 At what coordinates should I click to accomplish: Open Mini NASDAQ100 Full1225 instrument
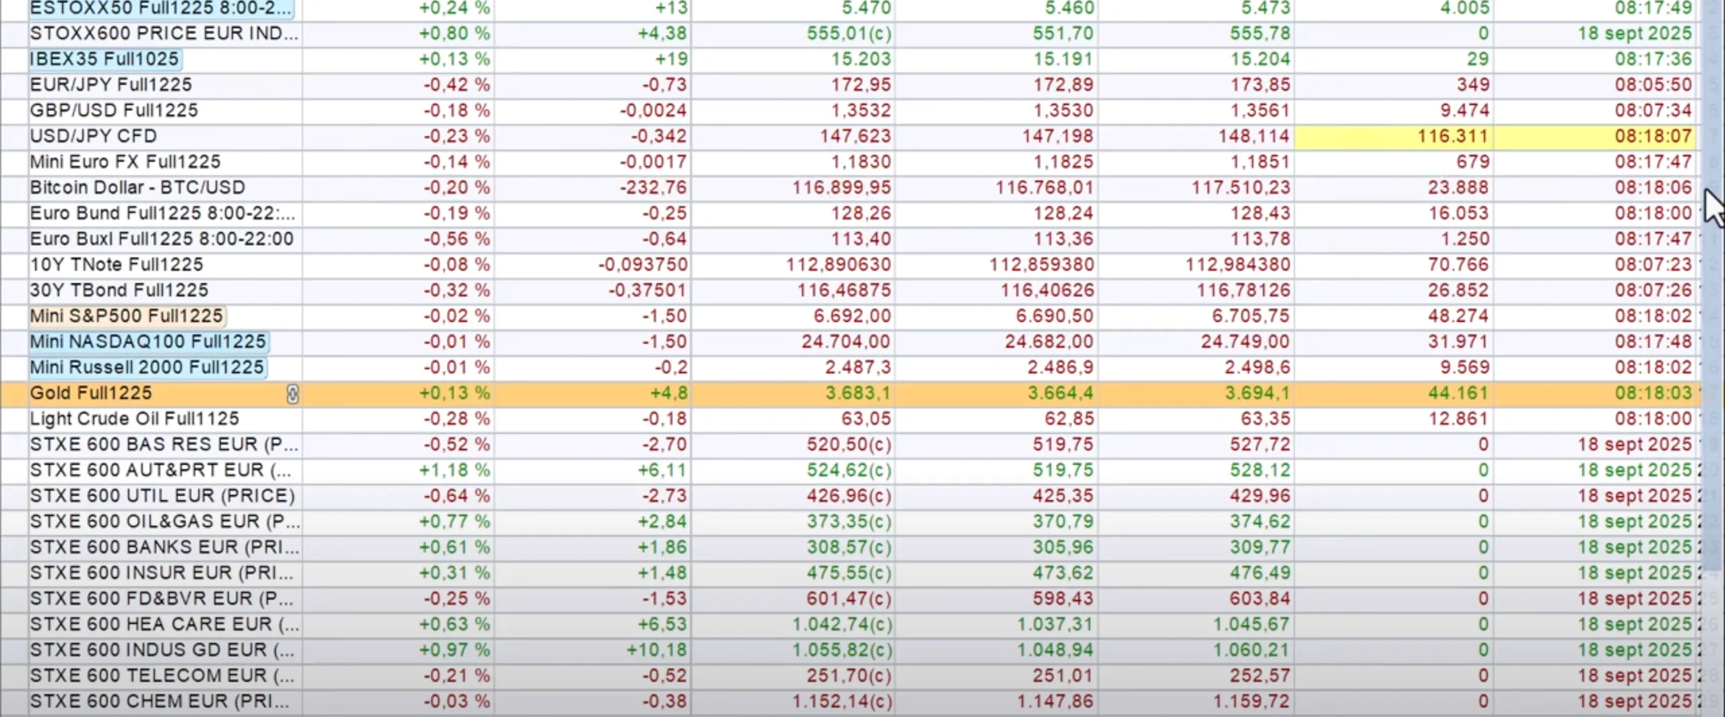click(x=148, y=342)
